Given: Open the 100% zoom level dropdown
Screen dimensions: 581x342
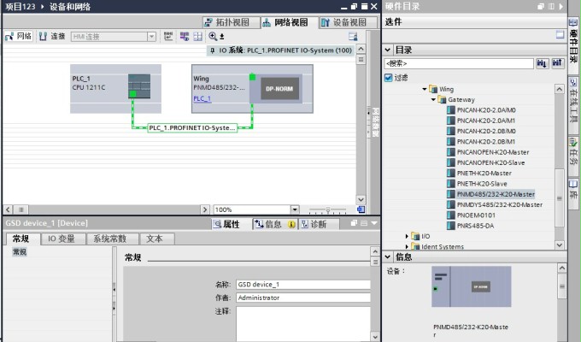Looking at the screenshot, I should click(295, 209).
